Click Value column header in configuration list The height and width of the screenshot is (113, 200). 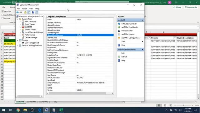95,19
